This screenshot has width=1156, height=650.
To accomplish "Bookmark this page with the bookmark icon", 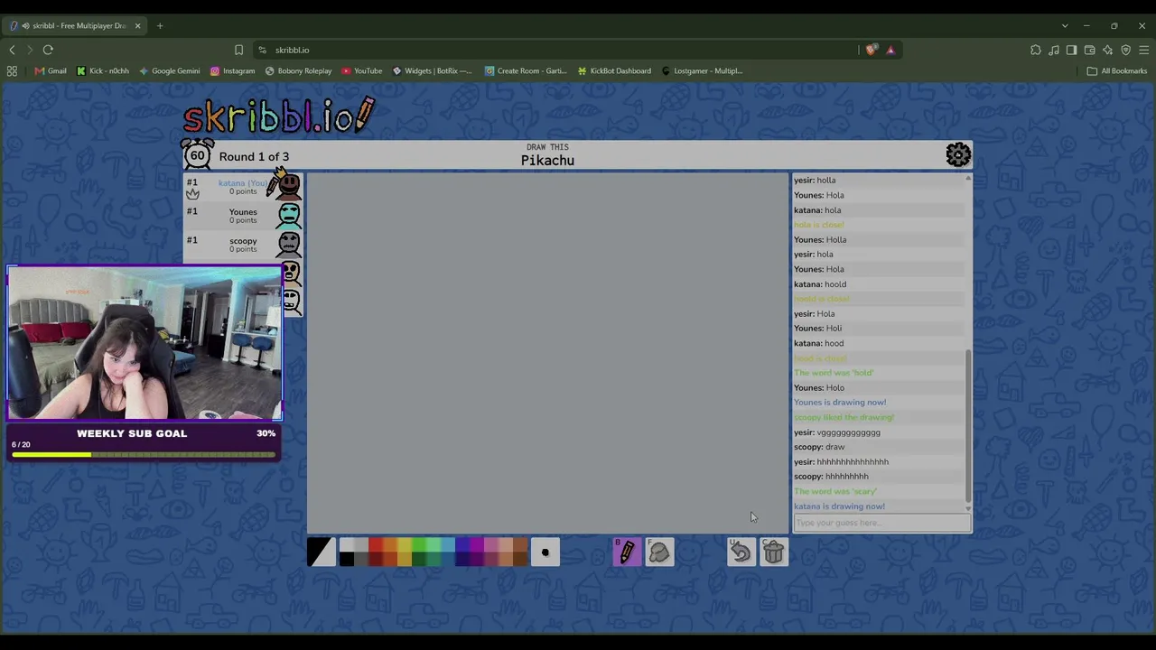I will tap(238, 50).
